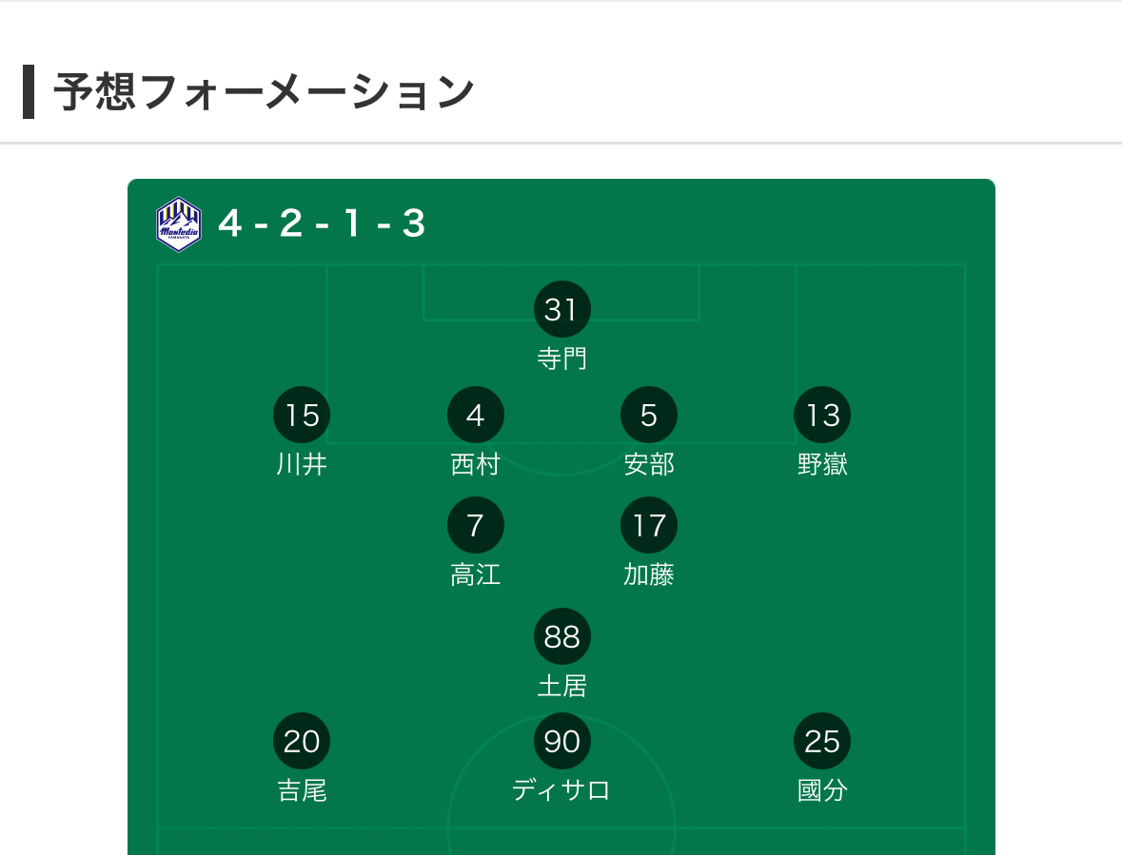Click forward number 90 badge
Screen dimensions: 1122x855
(x=561, y=741)
